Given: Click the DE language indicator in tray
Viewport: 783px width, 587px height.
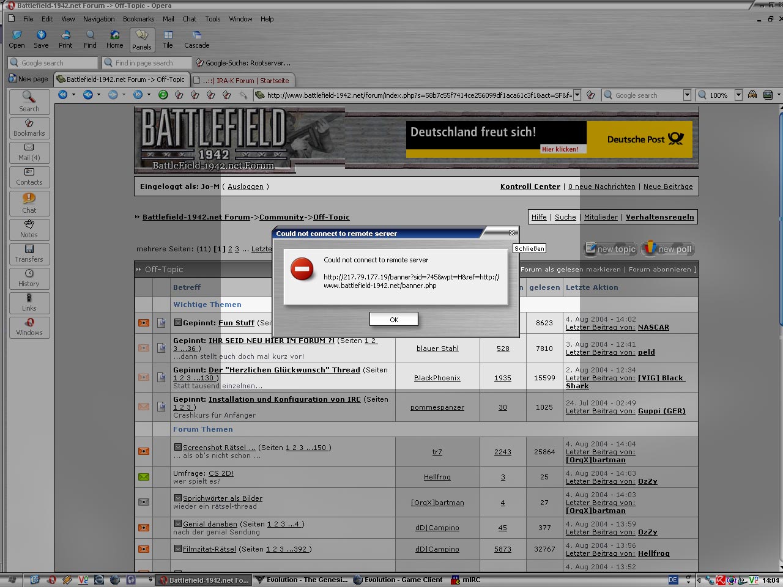Looking at the screenshot, I should [673, 580].
